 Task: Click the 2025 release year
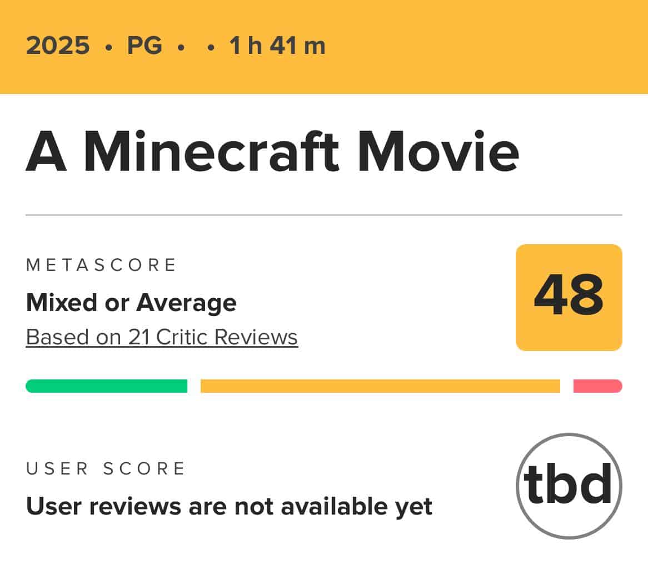coord(58,46)
